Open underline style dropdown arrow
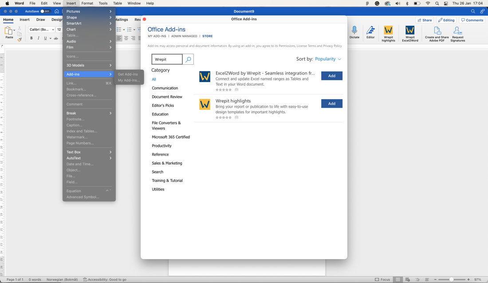The height and width of the screenshot is (283, 488). pyautogui.click(x=51, y=38)
